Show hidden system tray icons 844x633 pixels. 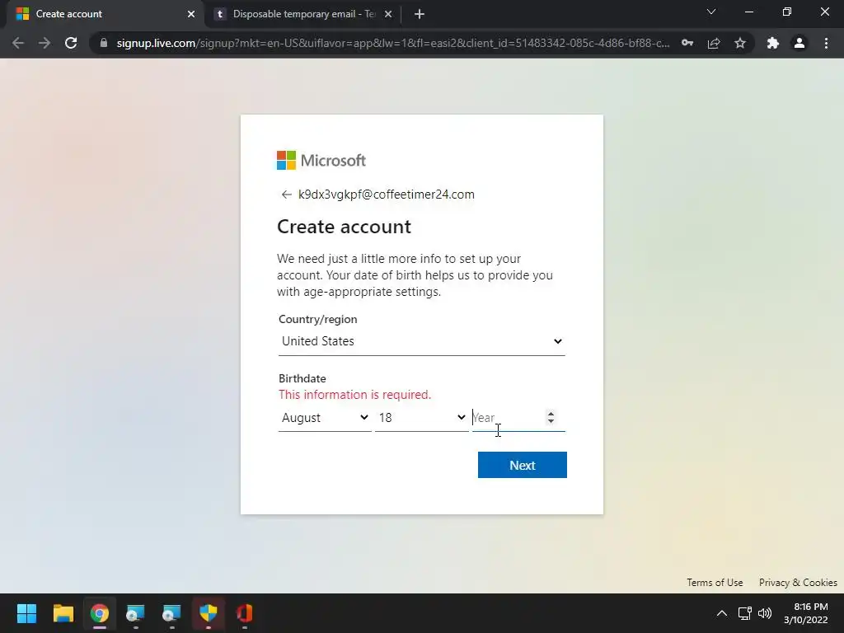click(x=722, y=613)
